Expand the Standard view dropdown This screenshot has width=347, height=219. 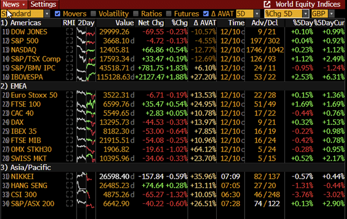(x=47, y=13)
